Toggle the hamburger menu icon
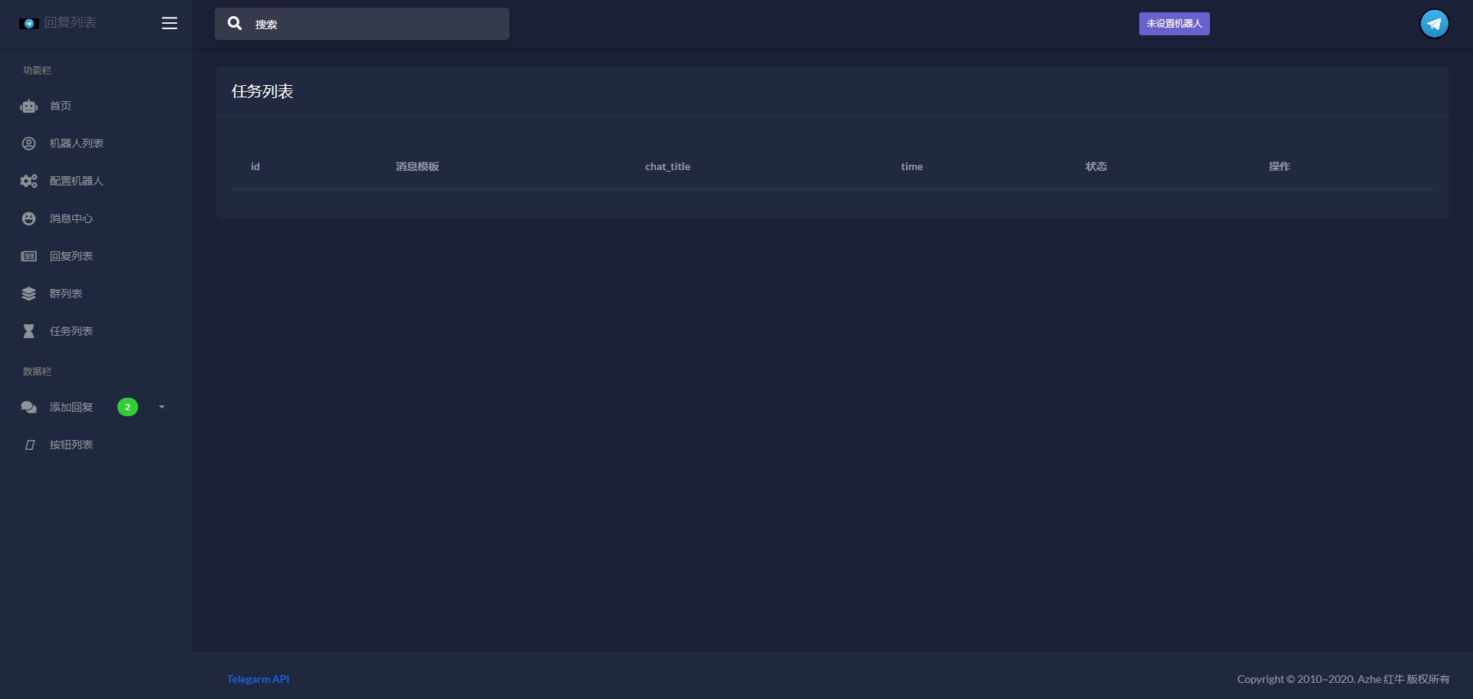Viewport: 1473px width, 699px height. [x=170, y=24]
